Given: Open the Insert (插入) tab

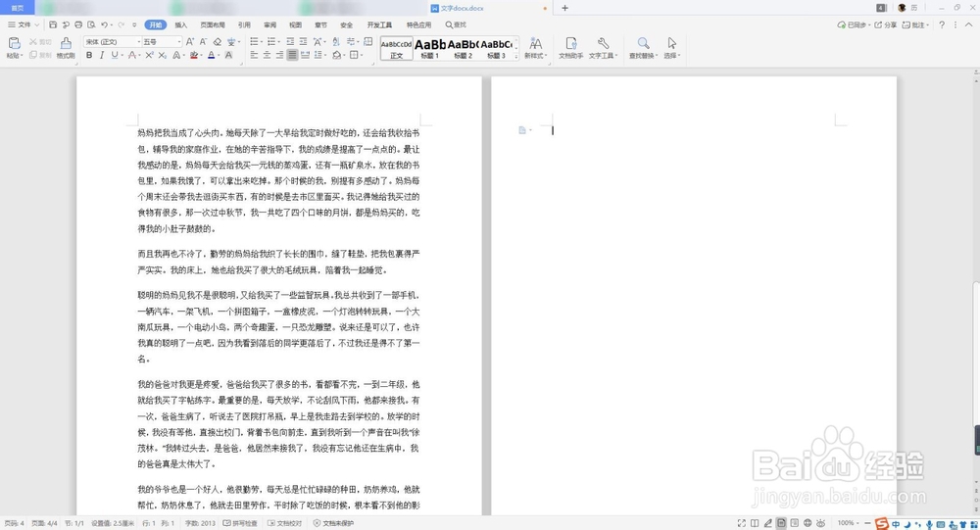Looking at the screenshot, I should [180, 25].
